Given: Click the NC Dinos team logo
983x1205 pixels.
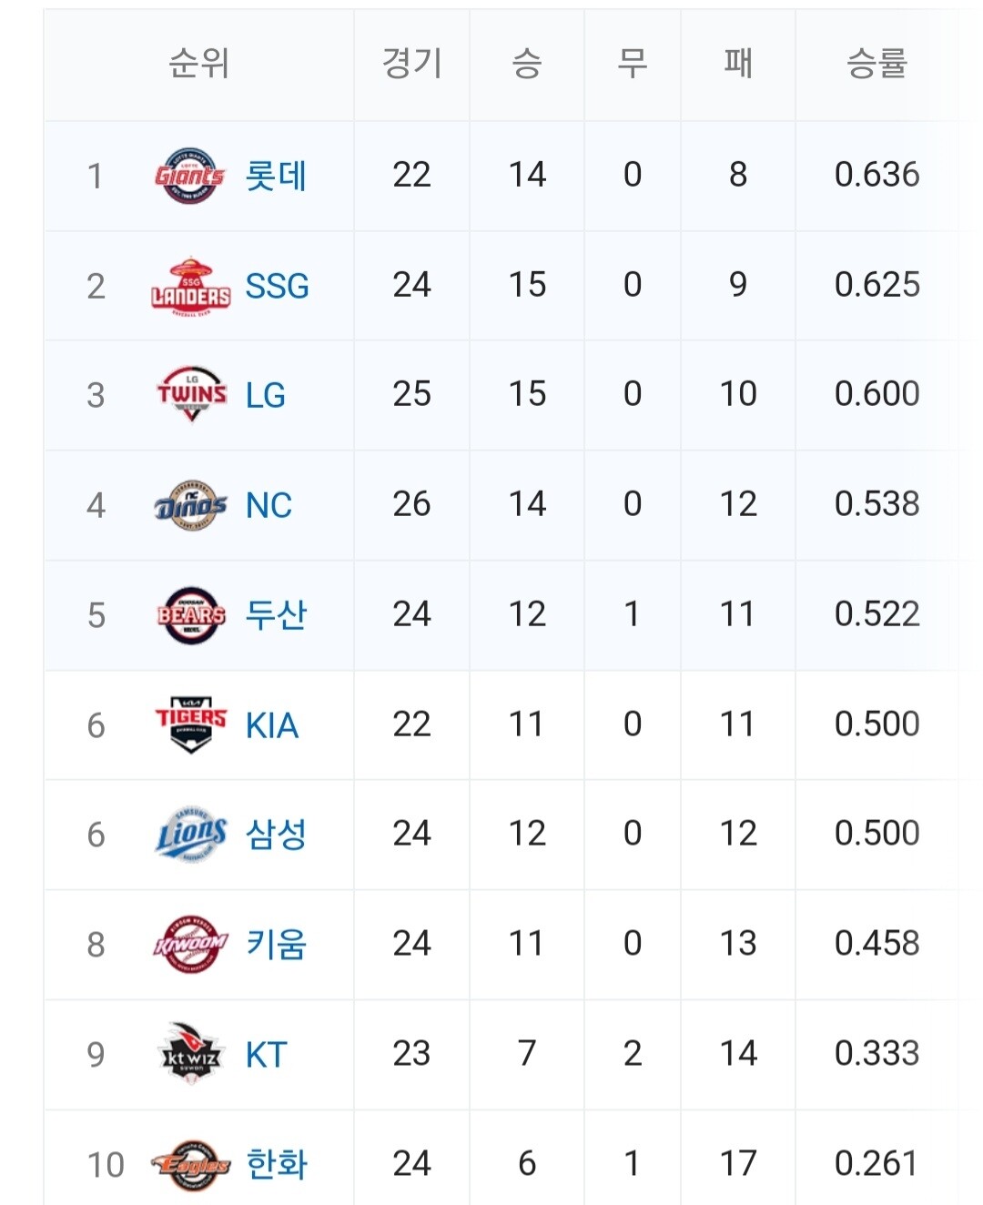Looking at the screenshot, I should (190, 505).
